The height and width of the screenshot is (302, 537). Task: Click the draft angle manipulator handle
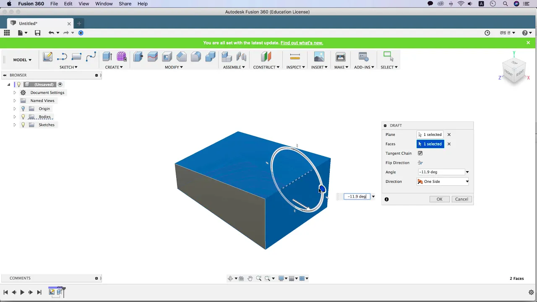tap(322, 189)
